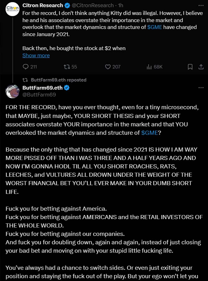
Task: Expand the tweet with Show more
Action: click(x=36, y=55)
